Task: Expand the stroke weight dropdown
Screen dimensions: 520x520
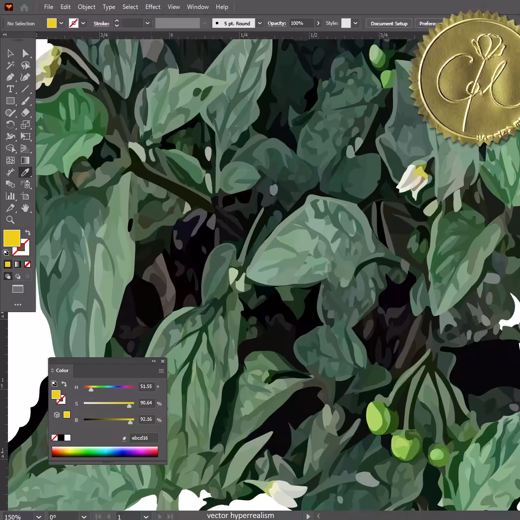Action: 147,23
